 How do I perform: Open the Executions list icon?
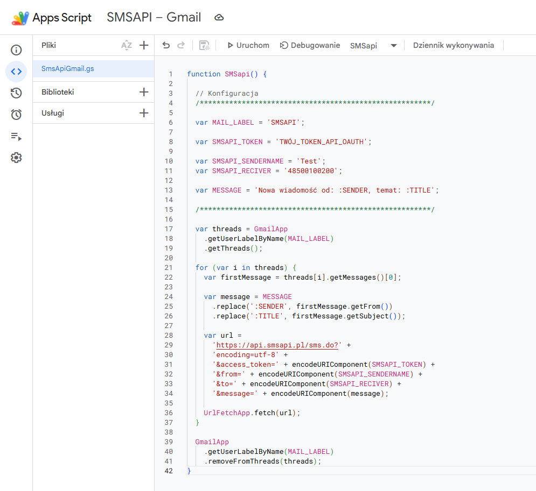pos(16,136)
